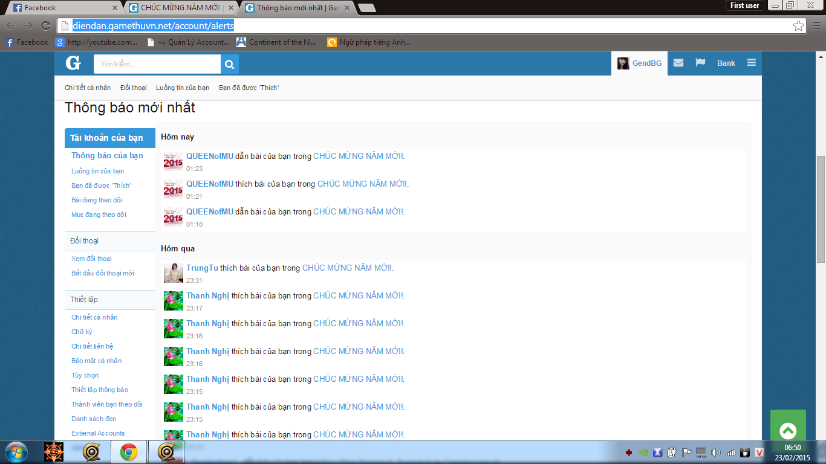Viewport: 826px width, 464px height.
Task: Open the Windows Start button
Action: (15, 452)
